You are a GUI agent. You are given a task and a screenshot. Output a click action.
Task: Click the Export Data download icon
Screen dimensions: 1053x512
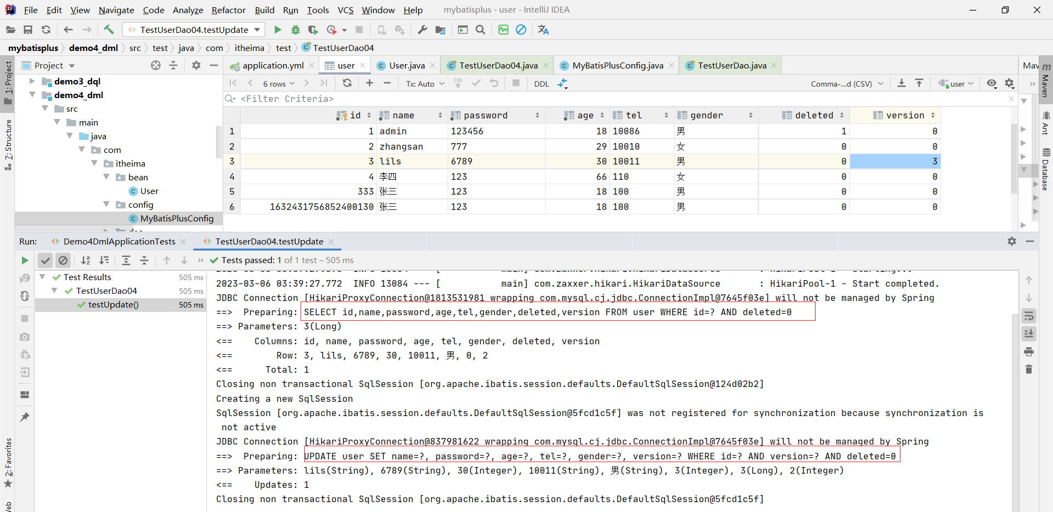pyautogui.click(x=902, y=83)
